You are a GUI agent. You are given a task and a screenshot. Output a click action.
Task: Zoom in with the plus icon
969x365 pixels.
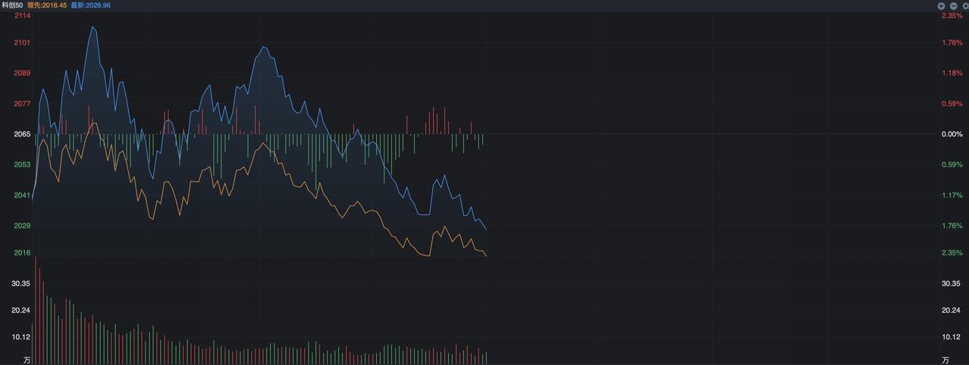941,5
